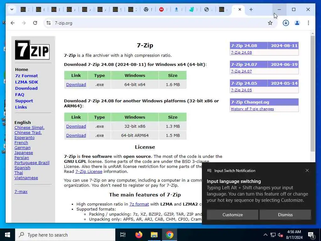Switch language to French

point(21,143)
